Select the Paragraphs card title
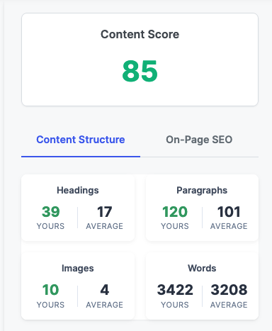The width and height of the screenshot is (272, 331). click(x=202, y=190)
